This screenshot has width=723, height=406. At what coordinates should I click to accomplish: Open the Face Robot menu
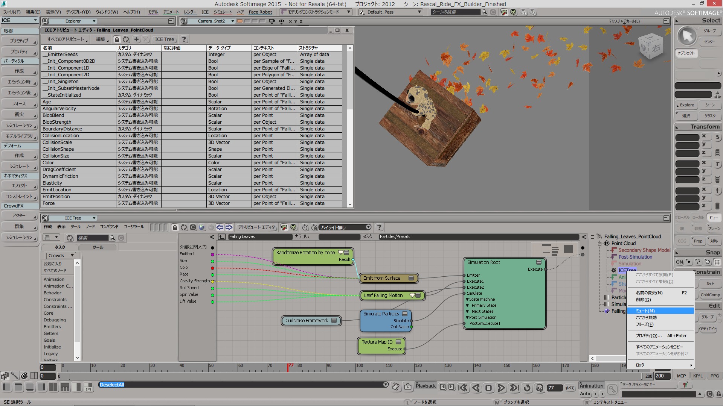tap(260, 12)
